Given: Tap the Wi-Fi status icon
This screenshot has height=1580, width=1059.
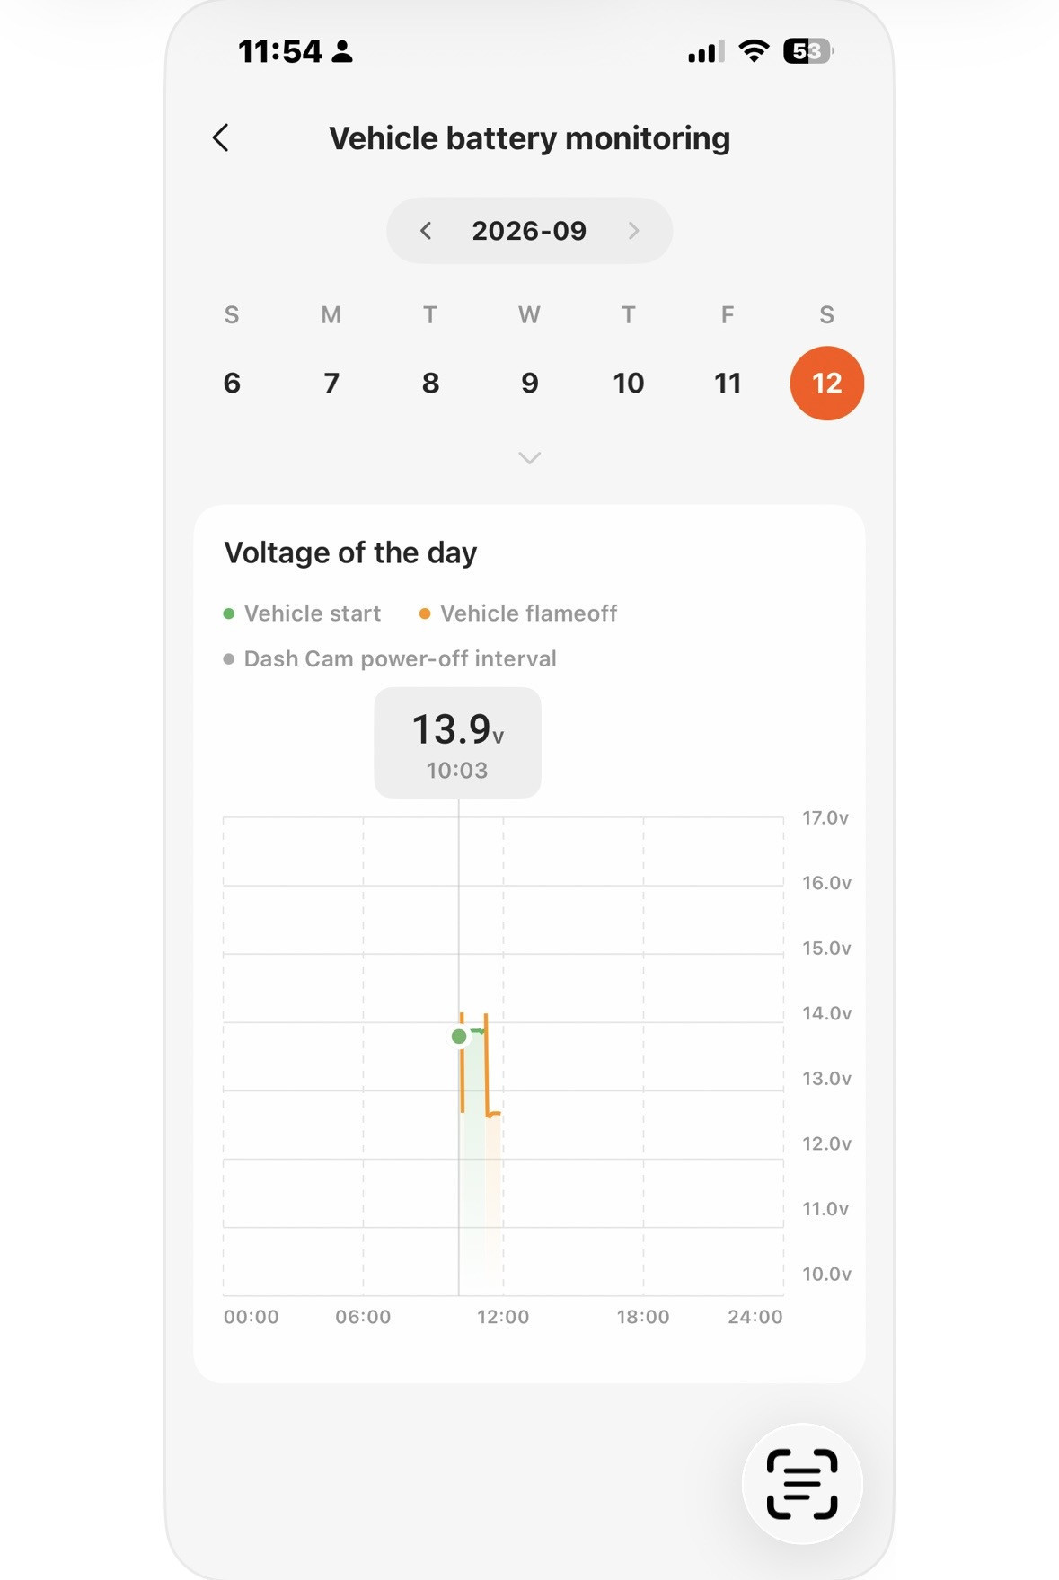Looking at the screenshot, I should 754,51.
